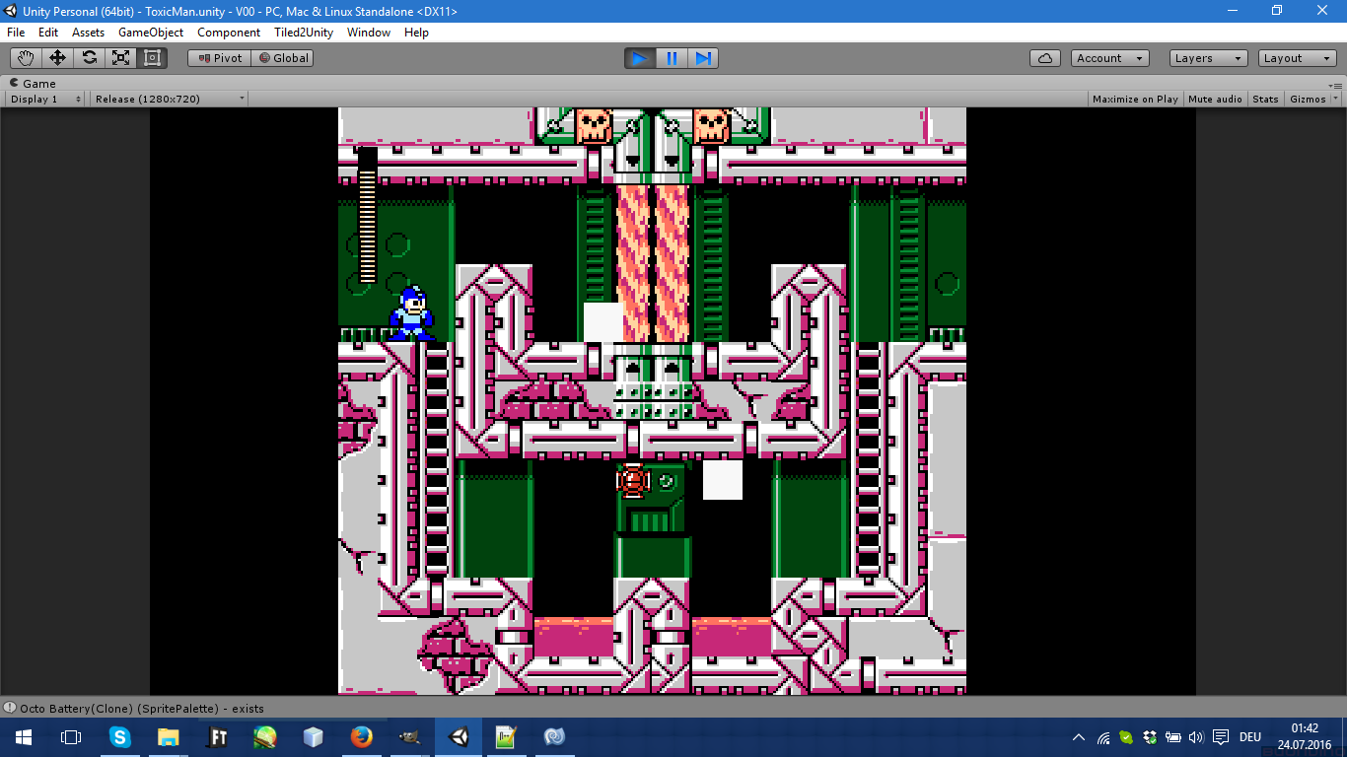Select the Rotate tool
The image size is (1347, 757).
click(89, 58)
